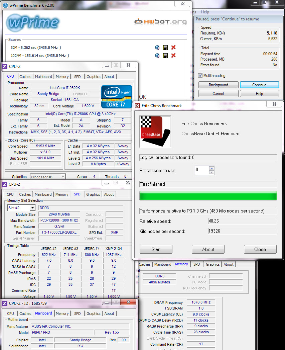This screenshot has height=350, width=285.
Task: Click the Processors to use input field
Action: [202, 170]
